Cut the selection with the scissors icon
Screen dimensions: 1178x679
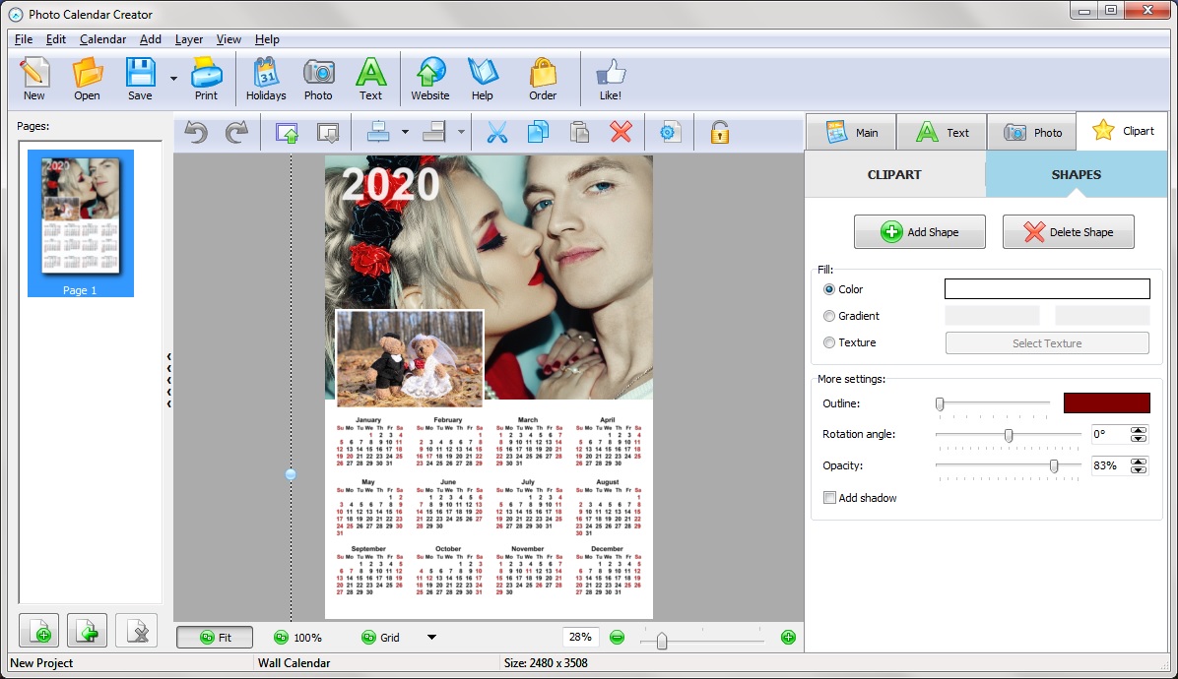click(x=496, y=132)
